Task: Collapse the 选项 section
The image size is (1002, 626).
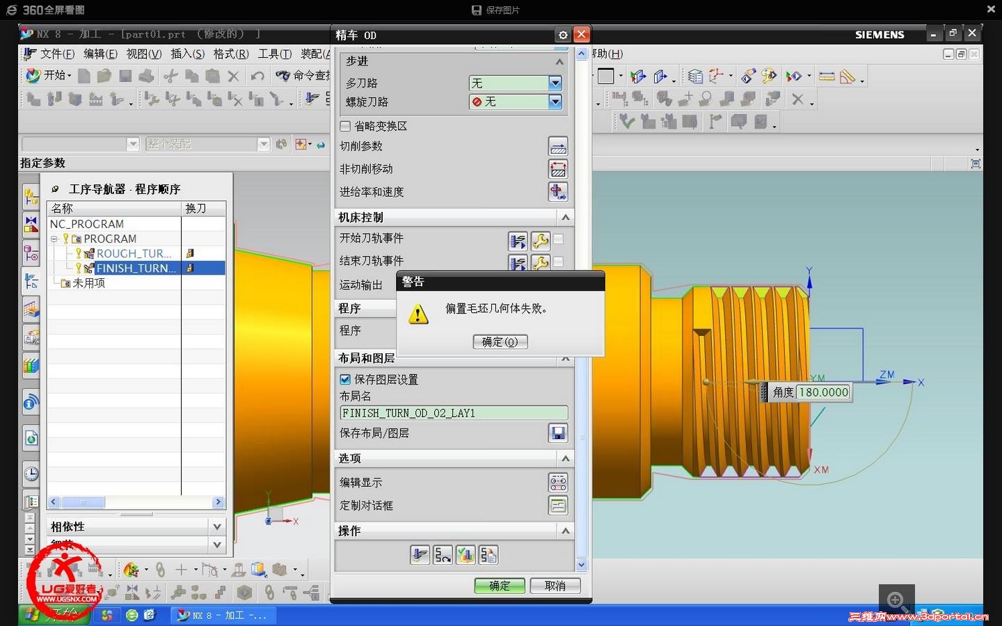Action: pos(566,458)
